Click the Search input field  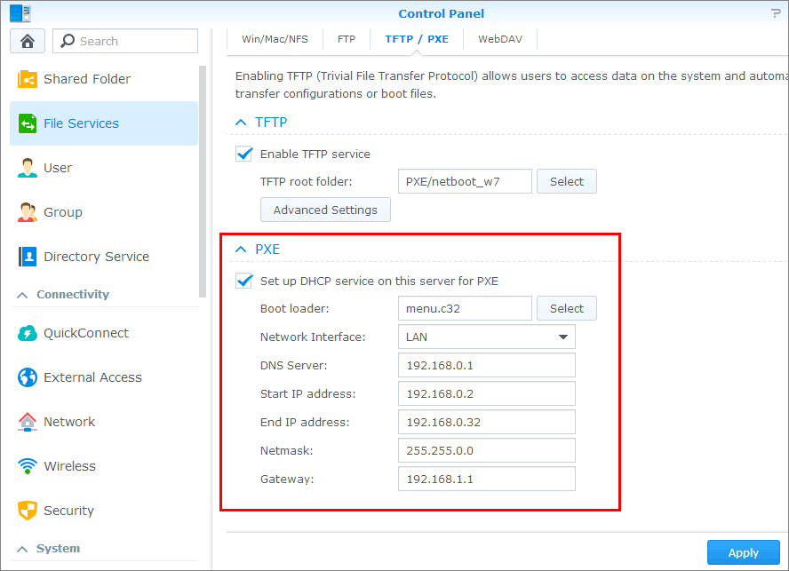coord(125,41)
